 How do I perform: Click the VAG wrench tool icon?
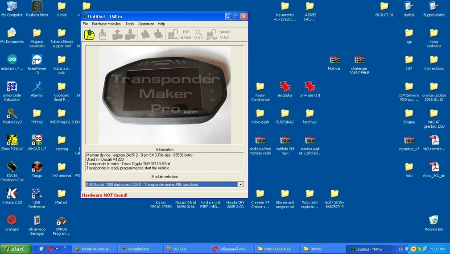224,35
